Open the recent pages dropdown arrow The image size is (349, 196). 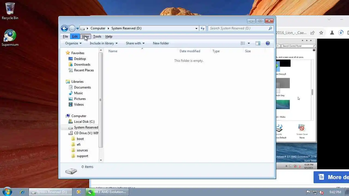(x=77, y=29)
